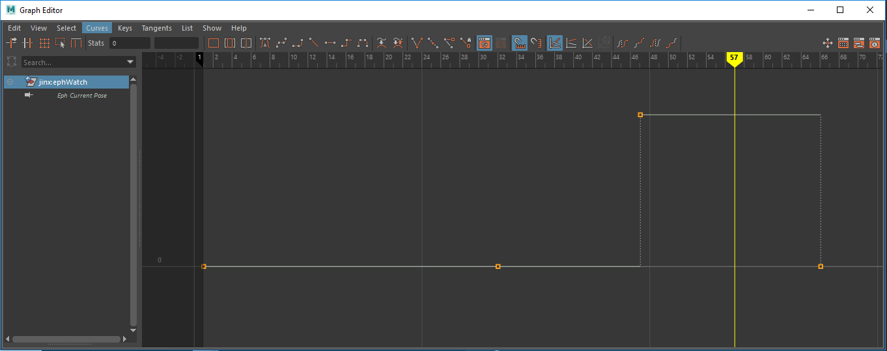Select the key at frame 1
The image size is (887, 351).
click(204, 266)
